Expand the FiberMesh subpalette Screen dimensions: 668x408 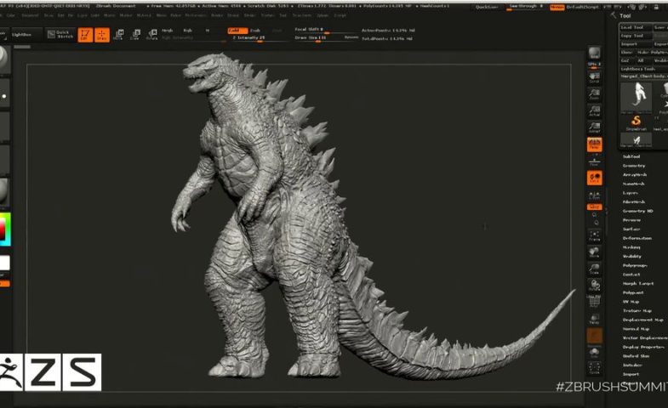coord(634,201)
